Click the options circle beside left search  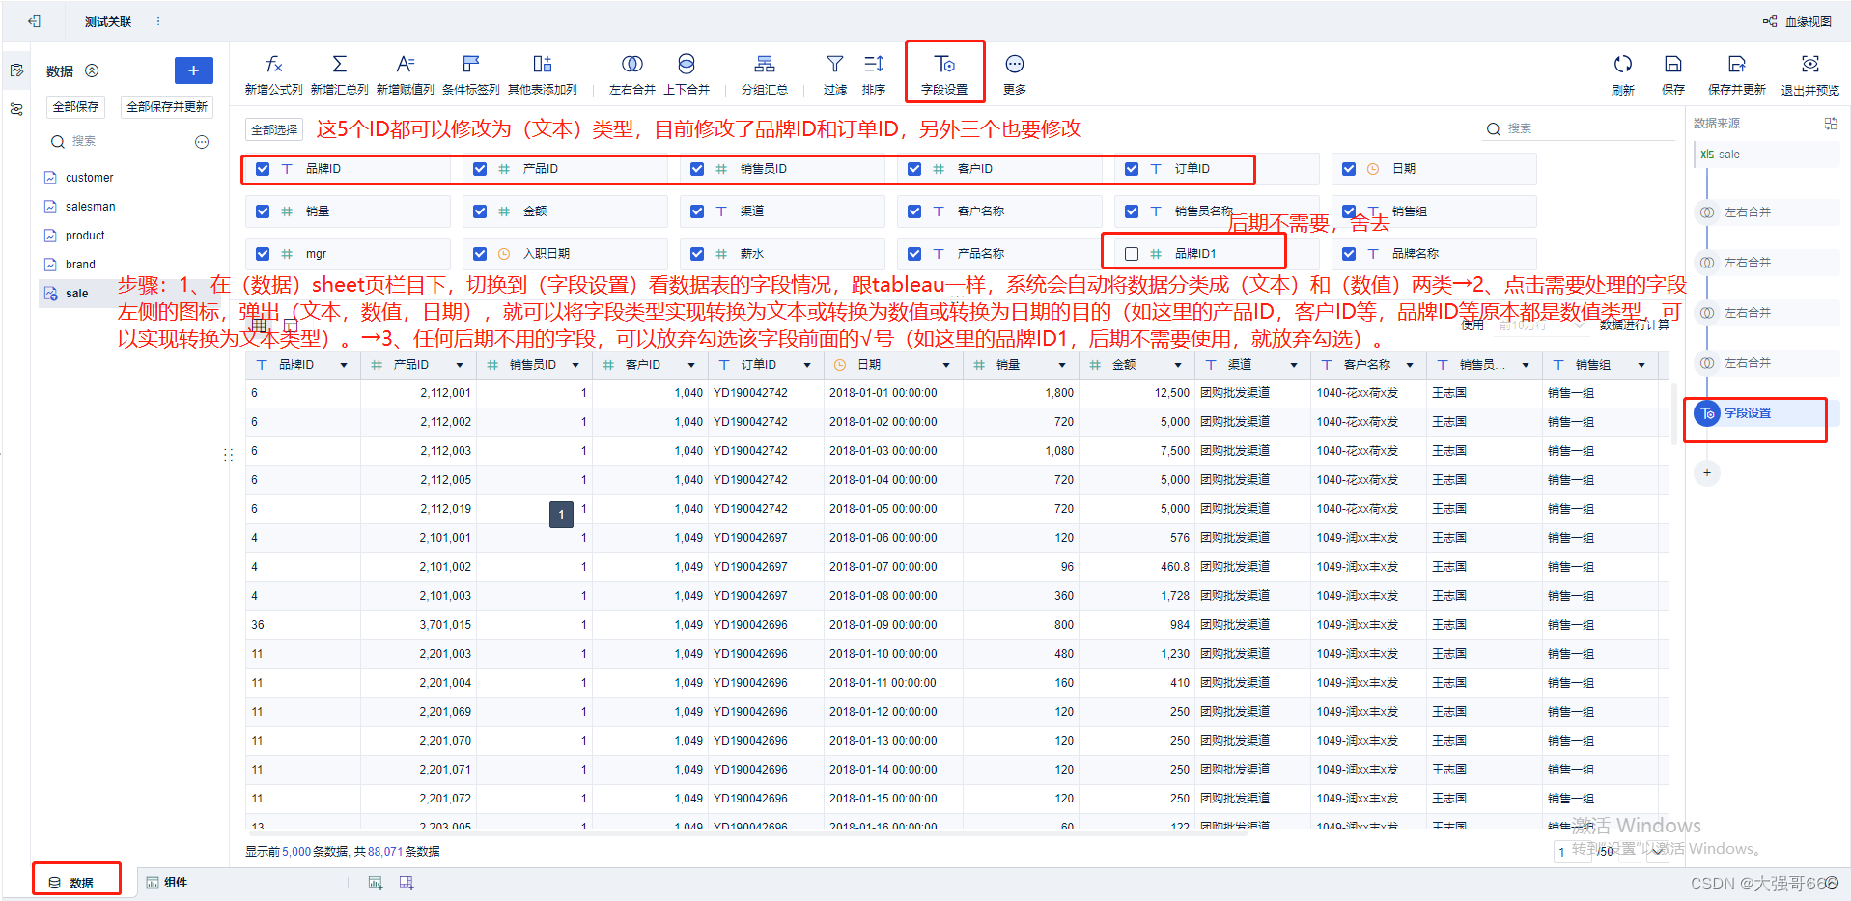(x=202, y=142)
